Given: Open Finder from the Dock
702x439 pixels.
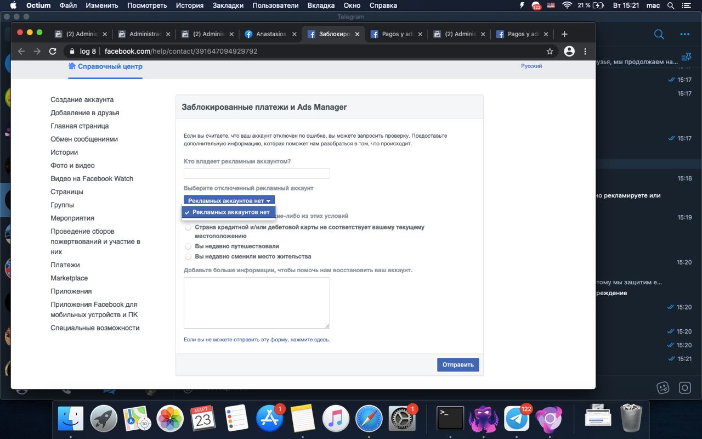Looking at the screenshot, I should point(71,419).
